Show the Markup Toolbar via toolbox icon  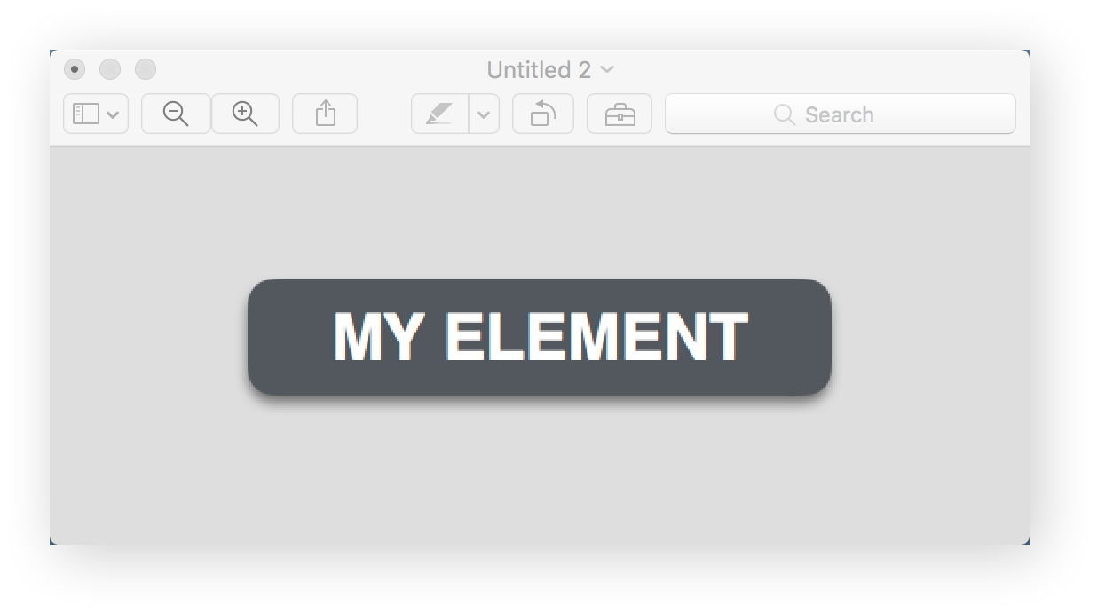coord(620,114)
